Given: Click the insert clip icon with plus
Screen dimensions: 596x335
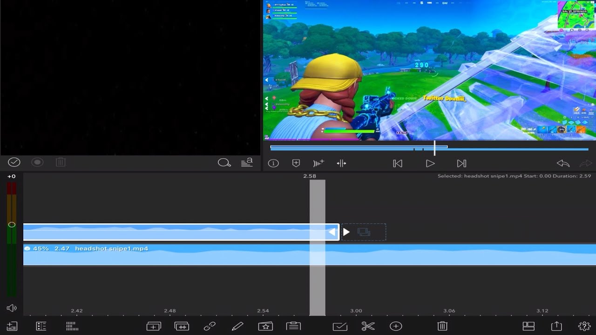Looking at the screenshot, I should point(154,326).
